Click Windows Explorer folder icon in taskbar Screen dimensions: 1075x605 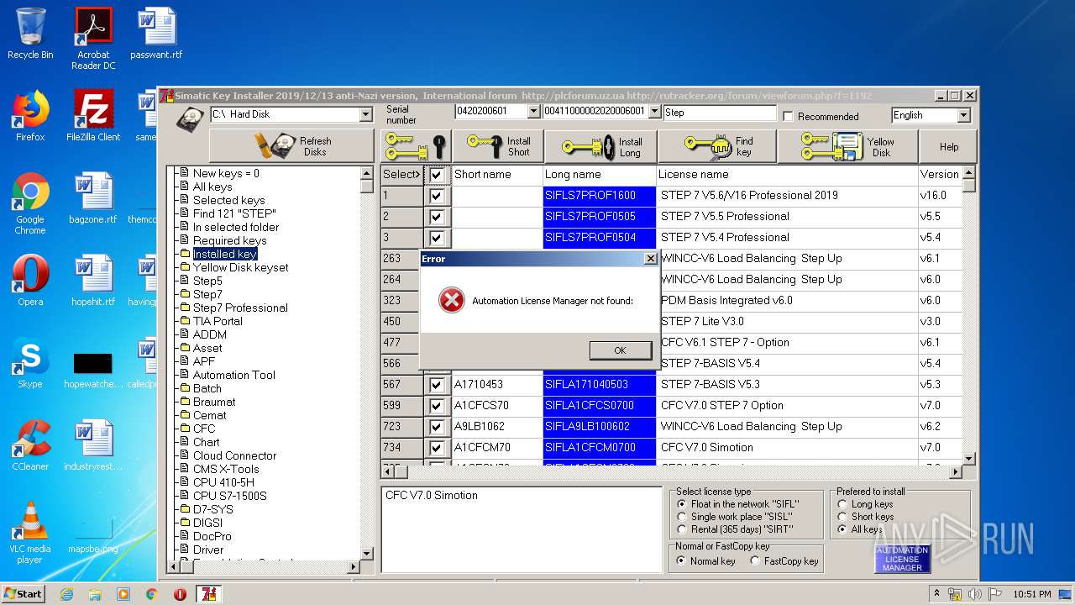coord(94,594)
